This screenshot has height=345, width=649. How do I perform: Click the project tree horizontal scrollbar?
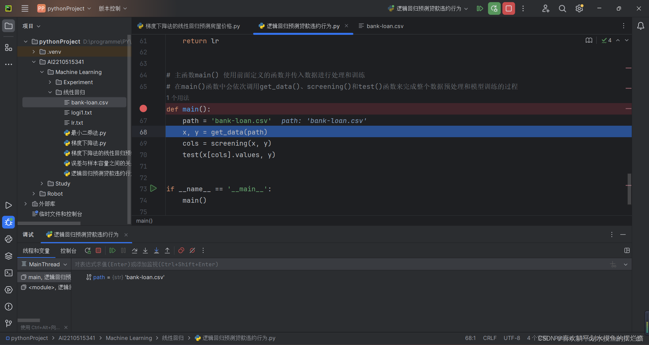coord(49,223)
